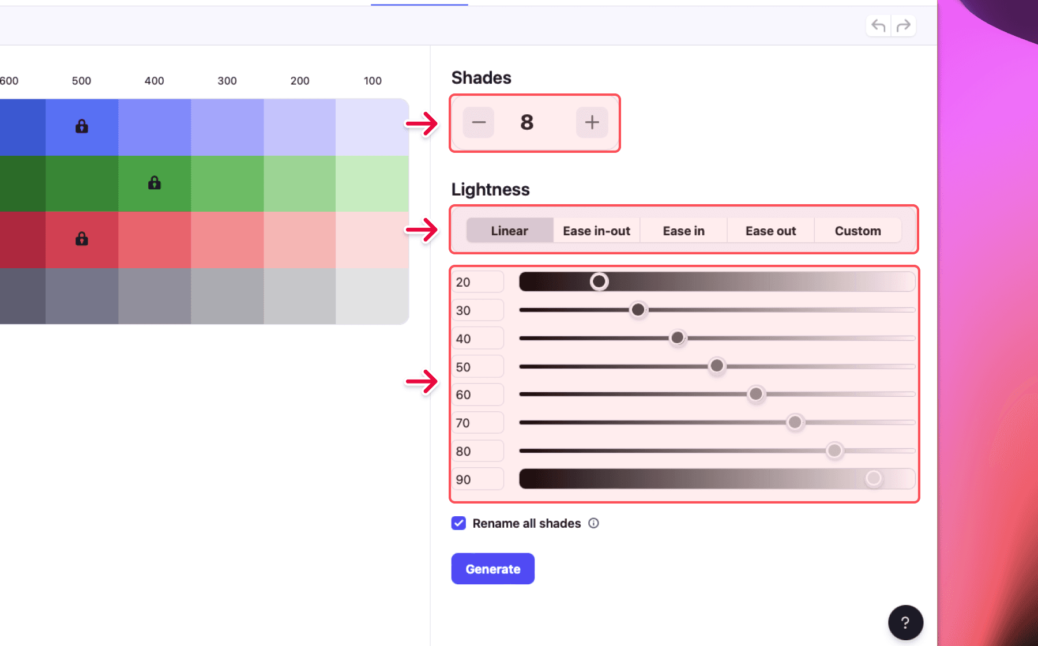Click the lock icon on green 400 swatch
This screenshot has width=1038, height=646.
[155, 183]
